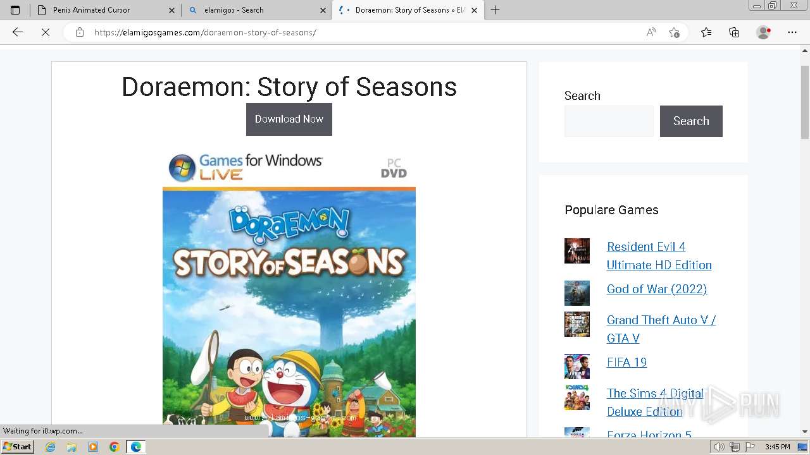Click the sidebar Search button

click(691, 121)
